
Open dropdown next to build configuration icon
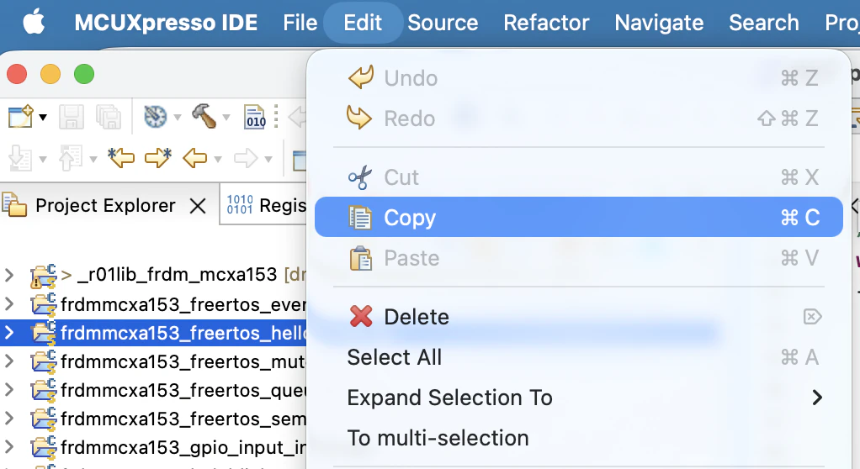(178, 117)
